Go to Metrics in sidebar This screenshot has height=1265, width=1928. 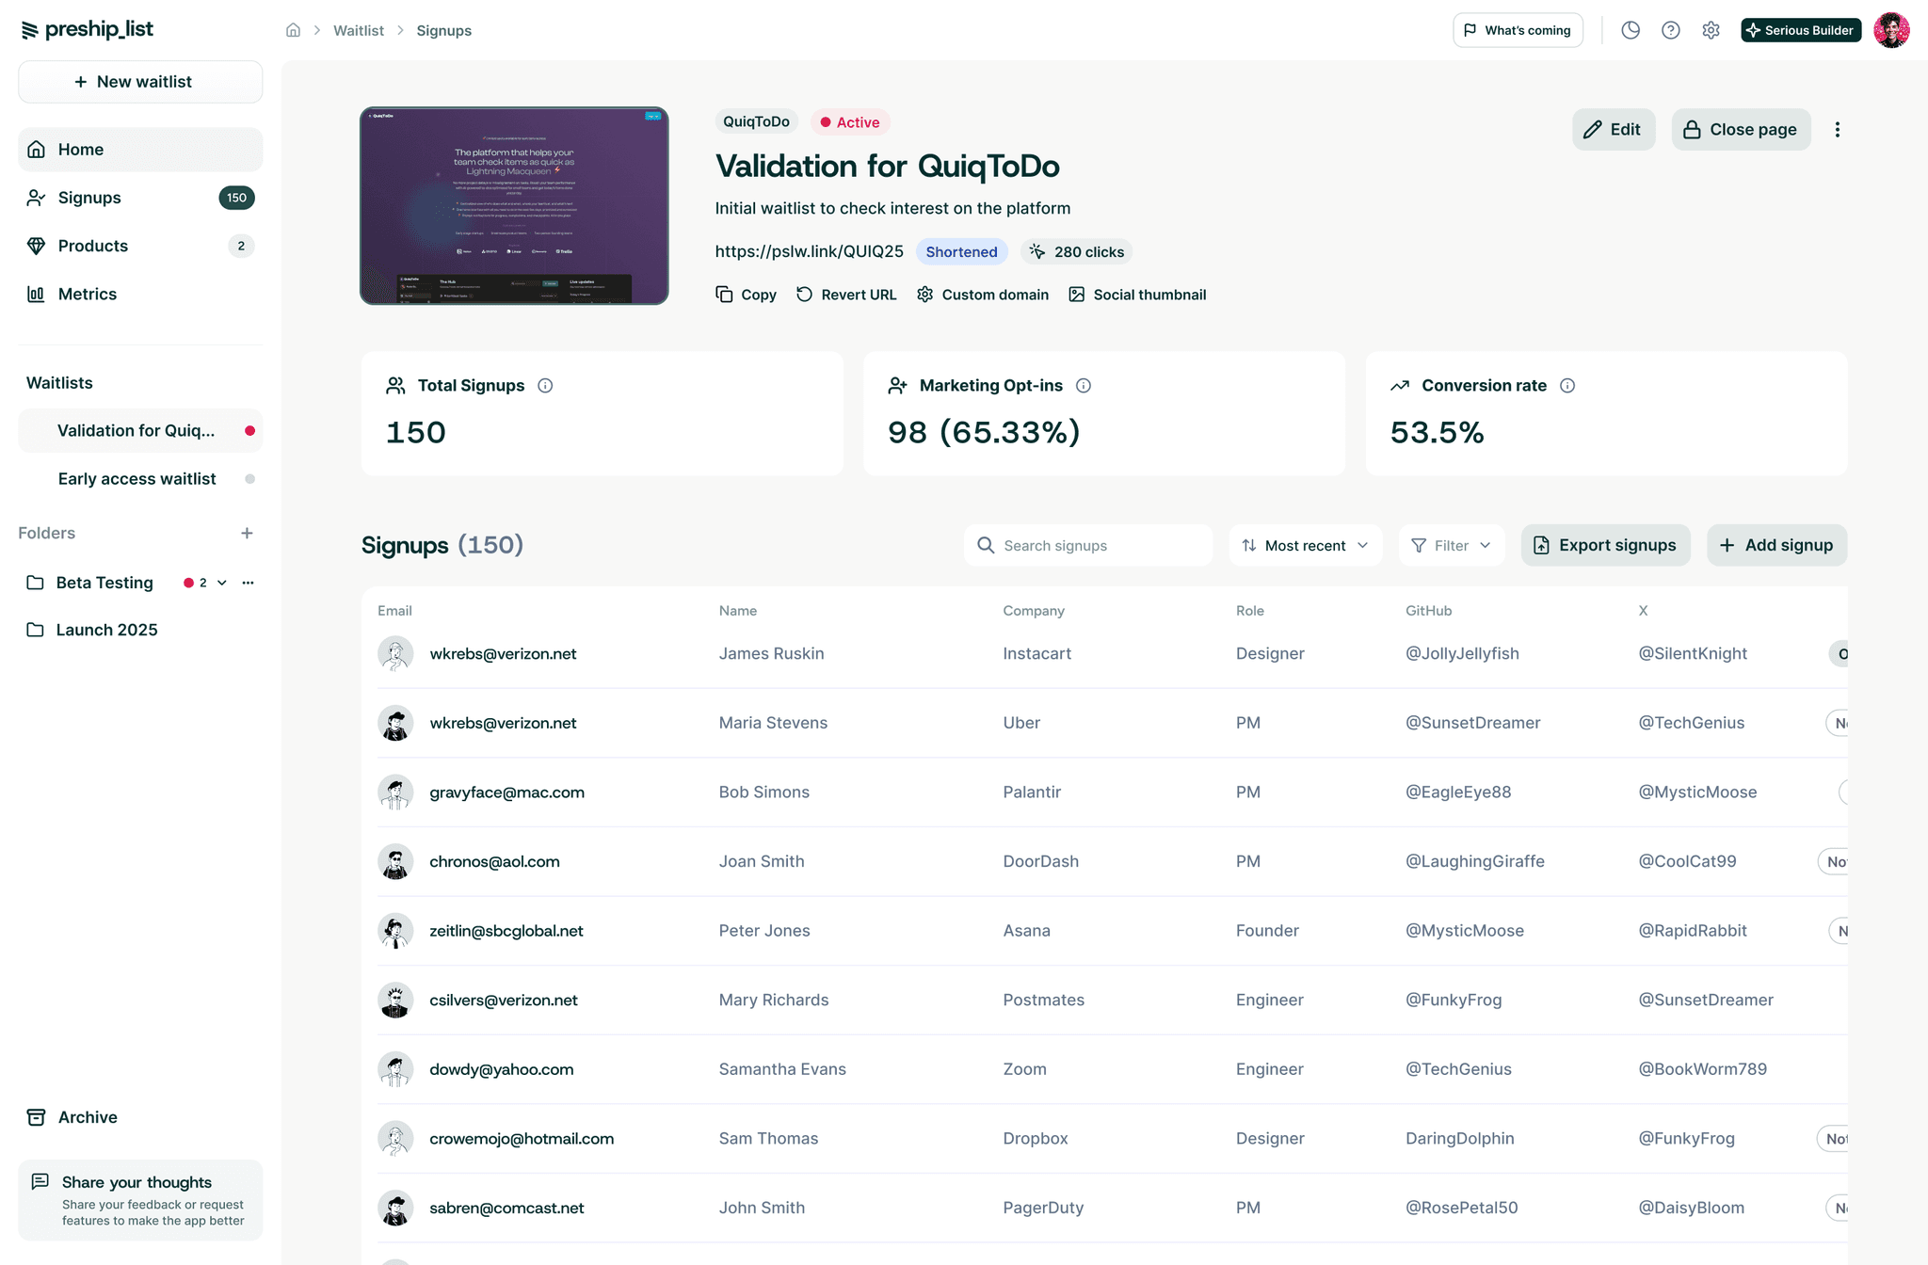tap(87, 294)
